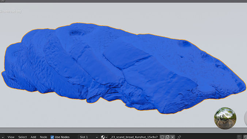Click the HDRI preview sphere in viewport
Viewport: 247px width, 139px height.
pos(225,118)
